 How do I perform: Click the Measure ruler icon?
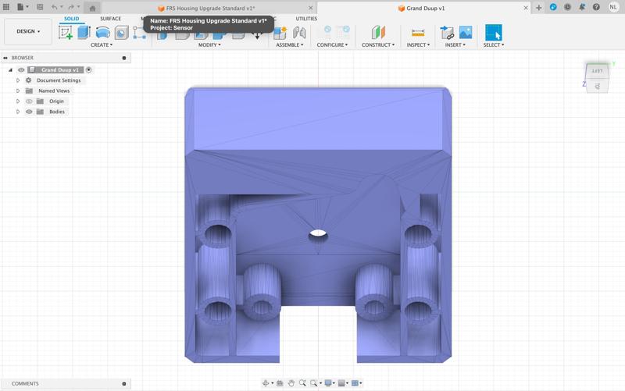(x=418, y=33)
